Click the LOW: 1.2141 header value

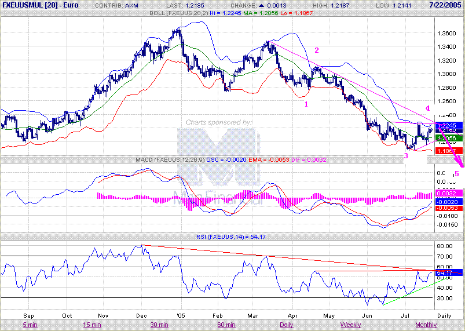click(x=394, y=6)
